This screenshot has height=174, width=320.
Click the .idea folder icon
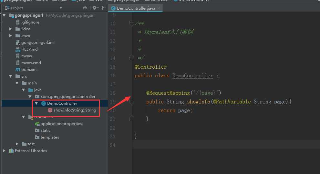(18, 29)
